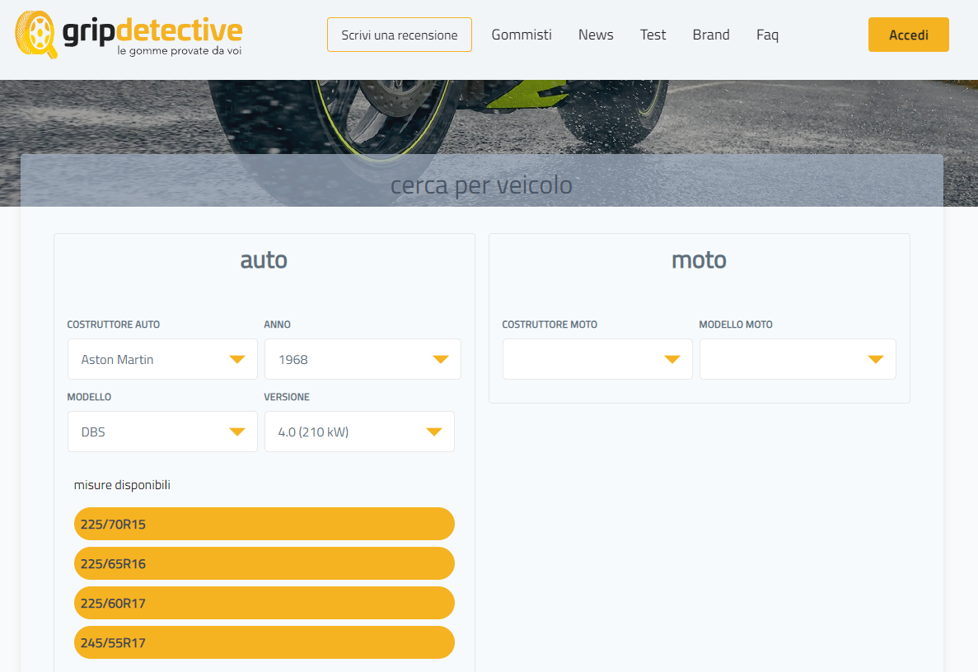Choose the 245/55R17 tire size
Viewport: 978px width, 672px height.
click(x=264, y=642)
